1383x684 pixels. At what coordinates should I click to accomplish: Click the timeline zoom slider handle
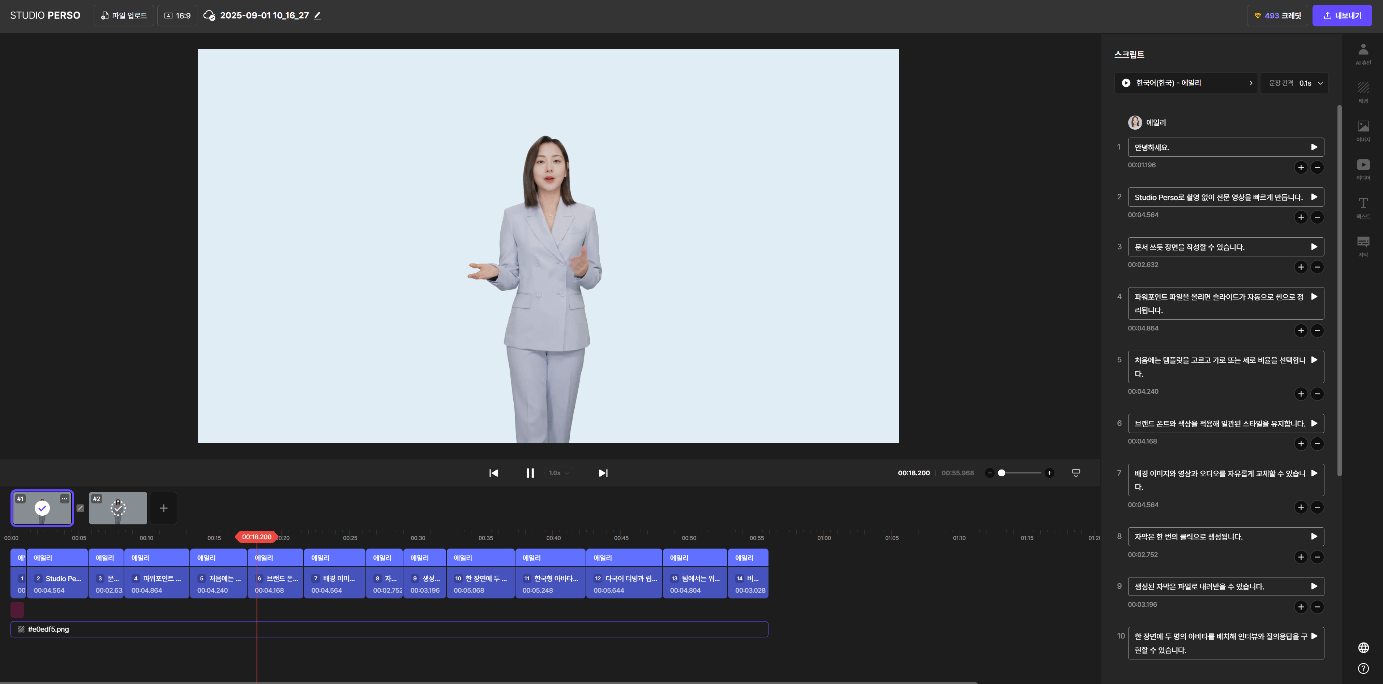pyautogui.click(x=1001, y=473)
